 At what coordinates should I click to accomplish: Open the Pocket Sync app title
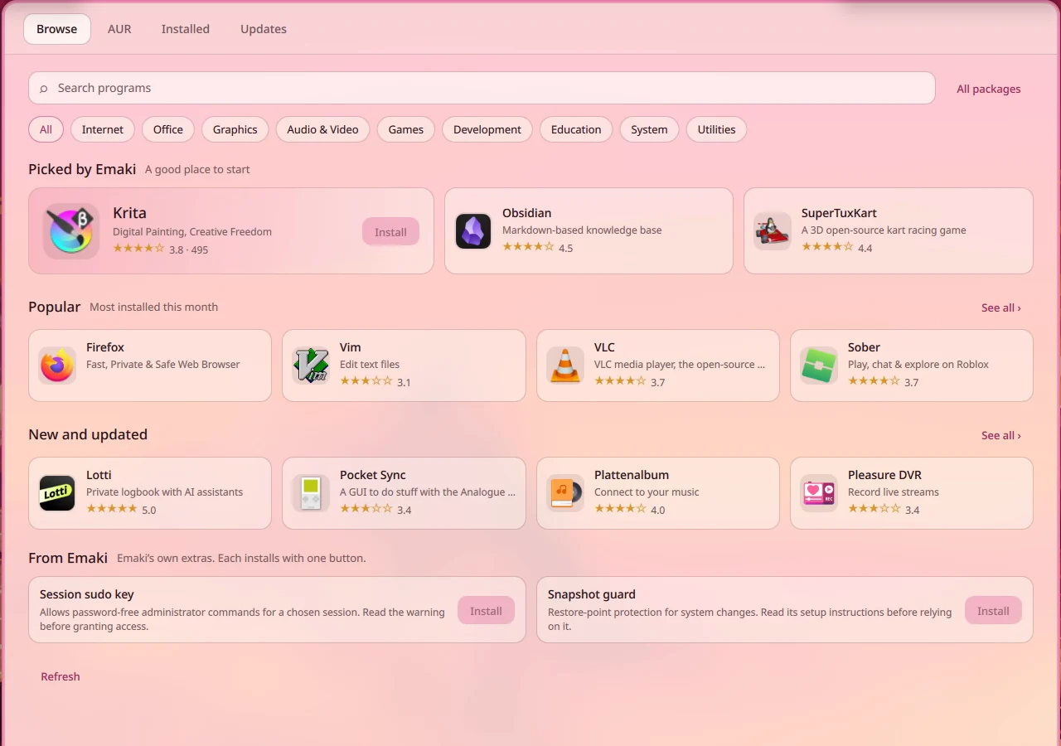coord(373,475)
